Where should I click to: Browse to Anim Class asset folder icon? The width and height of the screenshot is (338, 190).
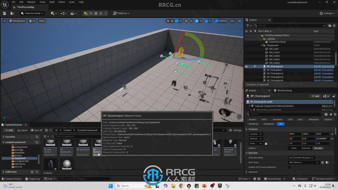point(327,163)
